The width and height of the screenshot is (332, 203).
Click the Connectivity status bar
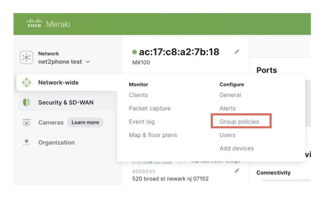tap(287, 180)
